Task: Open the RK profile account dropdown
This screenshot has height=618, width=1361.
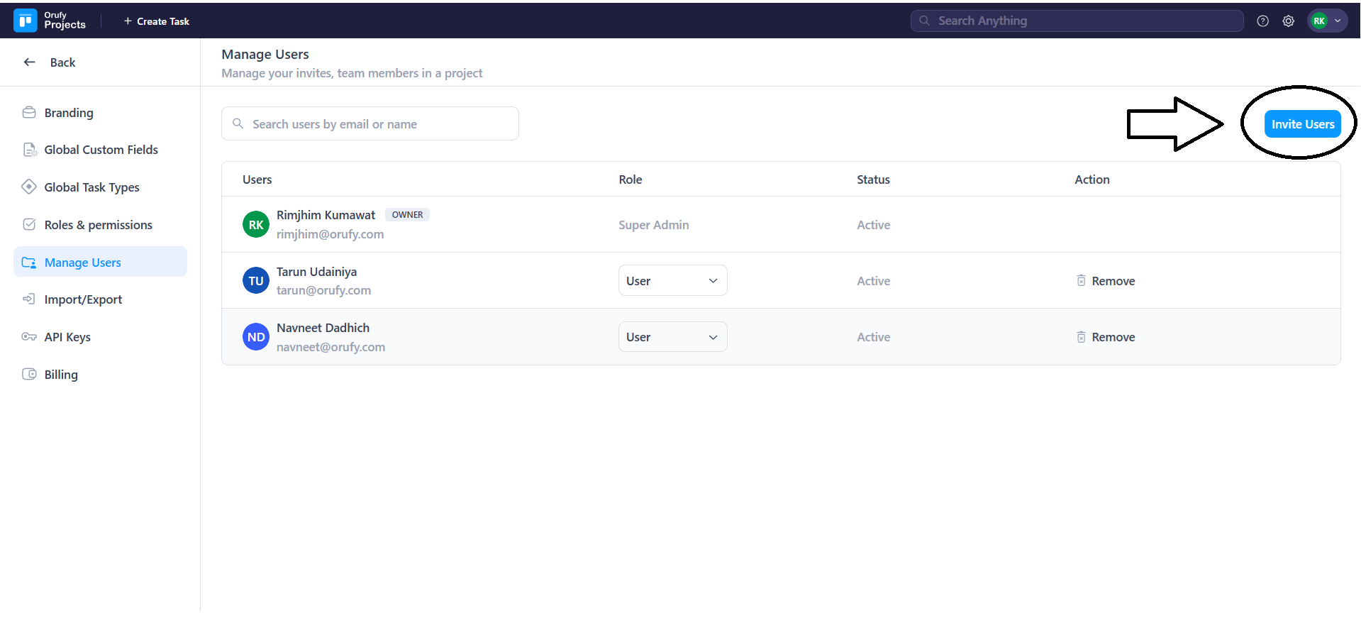Action: [x=1327, y=21]
